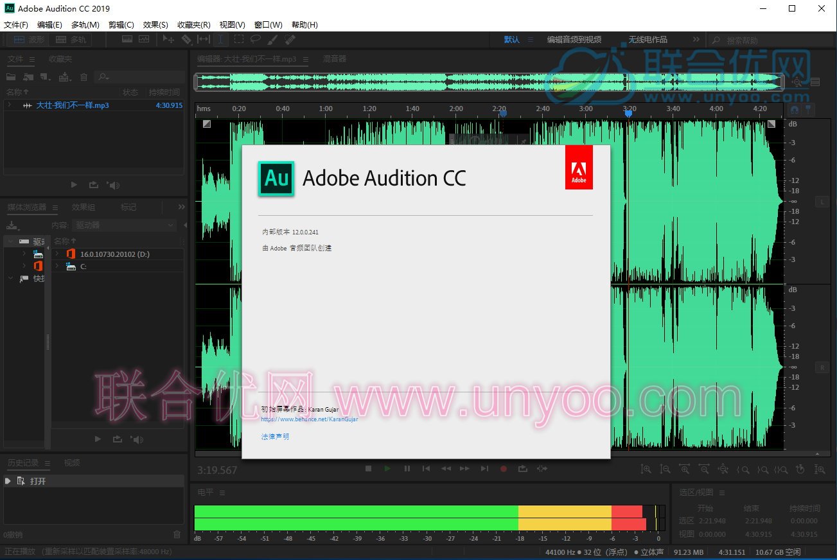Expand 16.0.10730.20102 (D:) drive
The height and width of the screenshot is (560, 837).
tap(57, 254)
